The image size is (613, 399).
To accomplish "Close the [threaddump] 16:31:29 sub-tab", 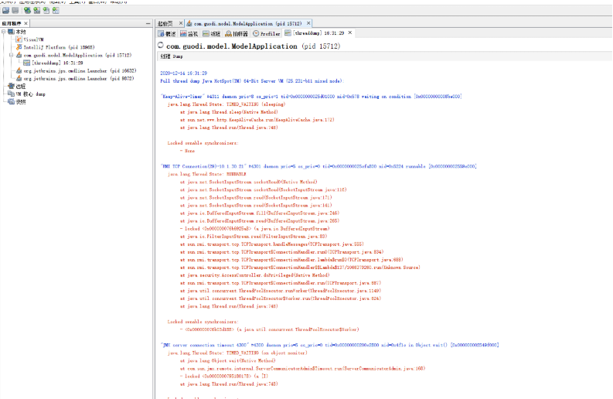I will [350, 32].
